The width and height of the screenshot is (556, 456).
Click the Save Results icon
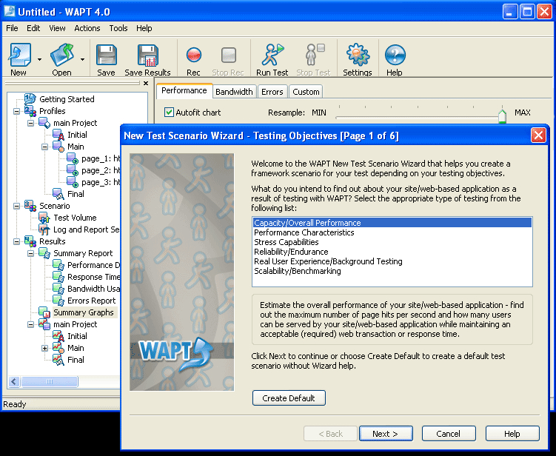click(x=147, y=55)
